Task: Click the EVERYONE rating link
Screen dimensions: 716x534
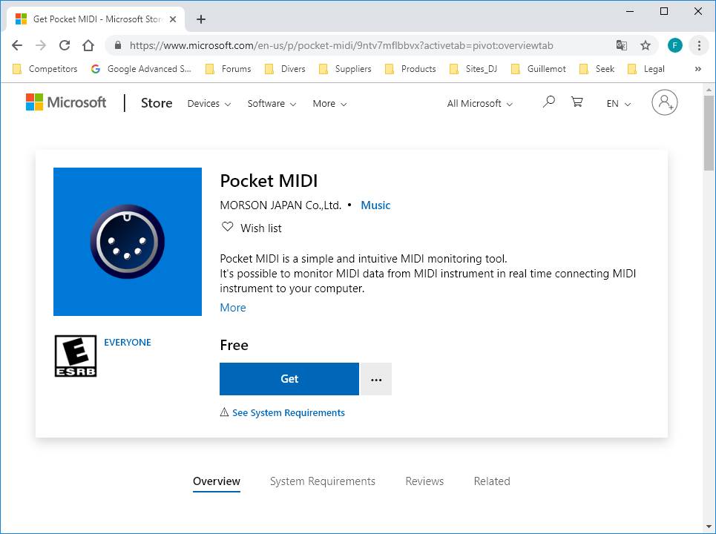Action: coord(128,343)
